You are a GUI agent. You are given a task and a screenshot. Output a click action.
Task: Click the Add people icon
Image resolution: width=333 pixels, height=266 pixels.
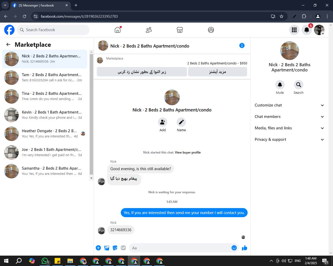[163, 122]
